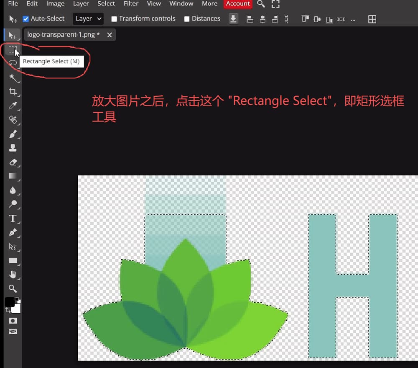Viewport: 418px width, 368px height.
Task: Select the Clone Stamp tool
Action: (13, 148)
